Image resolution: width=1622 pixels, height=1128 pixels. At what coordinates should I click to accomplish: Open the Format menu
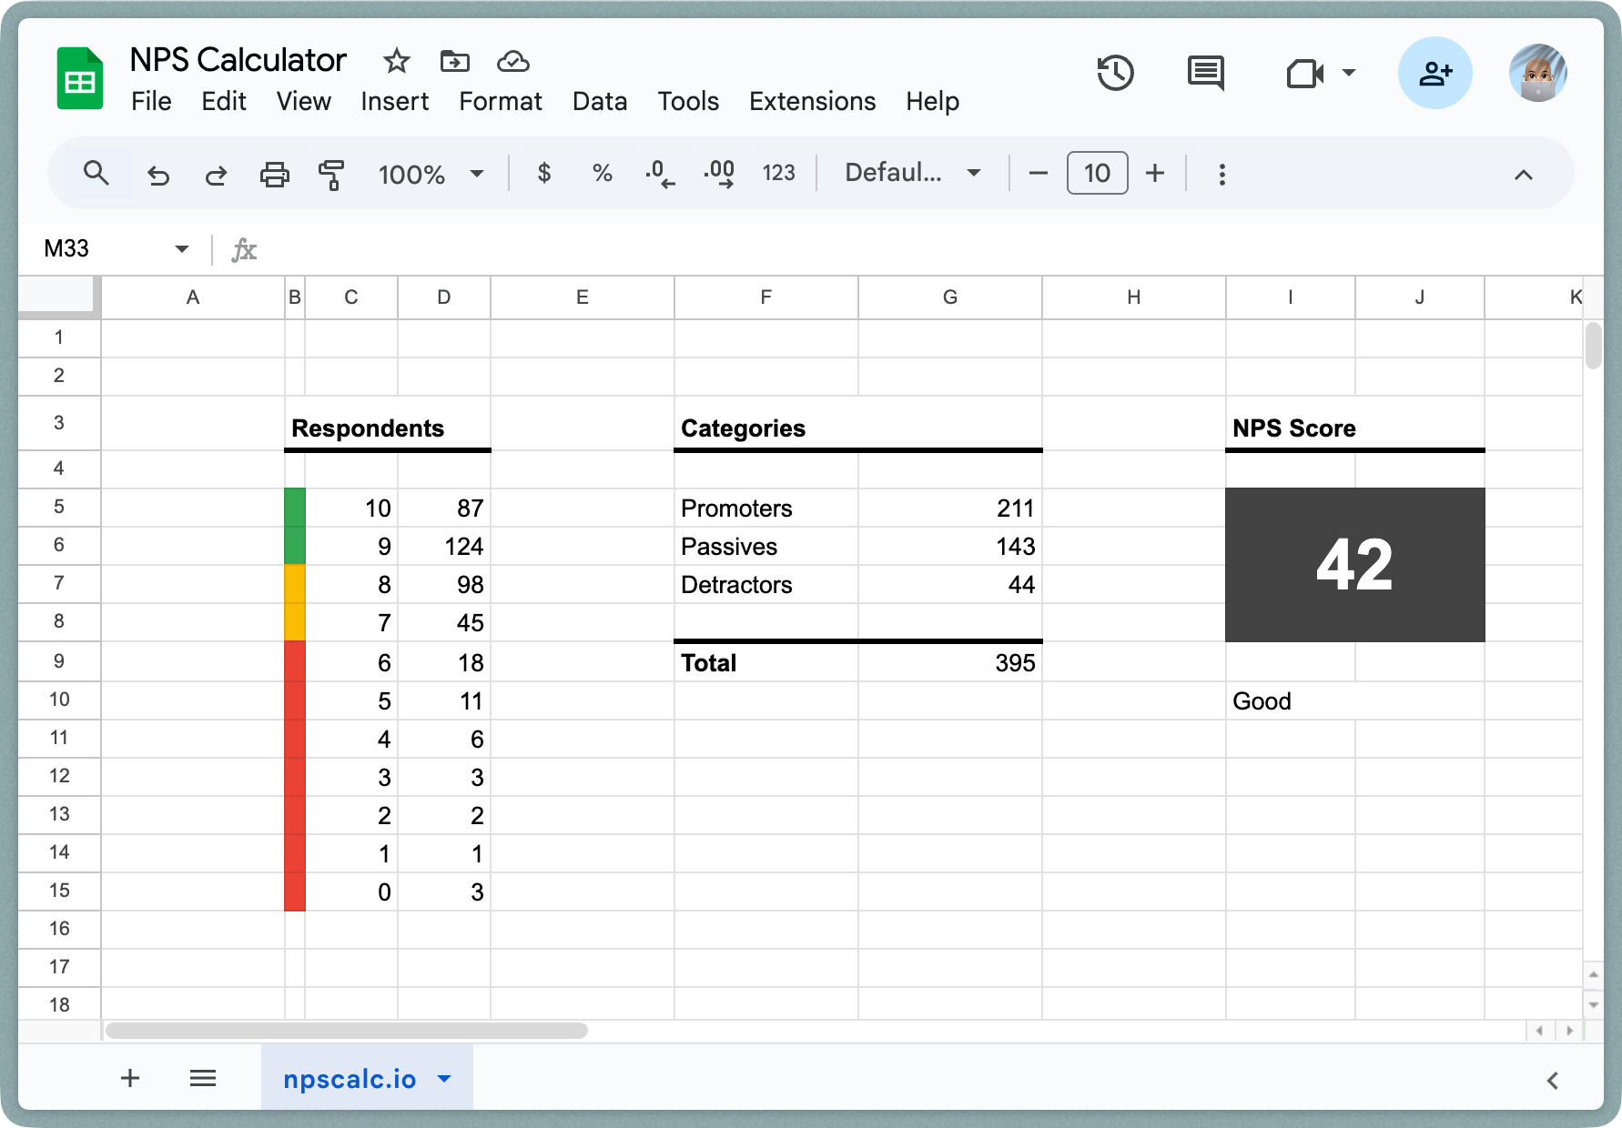click(x=500, y=102)
